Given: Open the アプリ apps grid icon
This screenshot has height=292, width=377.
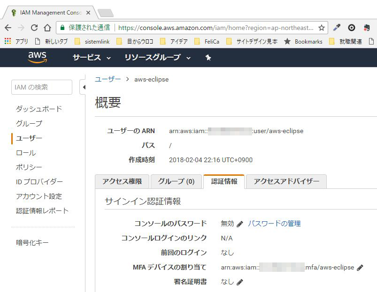Looking at the screenshot, I should point(8,41).
